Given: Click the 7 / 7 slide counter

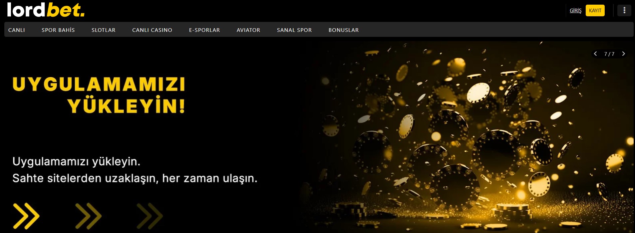Looking at the screenshot, I should point(609,54).
